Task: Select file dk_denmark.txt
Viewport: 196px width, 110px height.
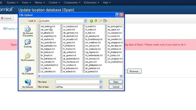Action: coord(69,36)
